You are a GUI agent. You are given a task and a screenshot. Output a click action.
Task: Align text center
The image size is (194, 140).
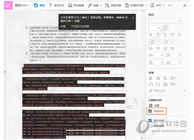(x=158, y=49)
